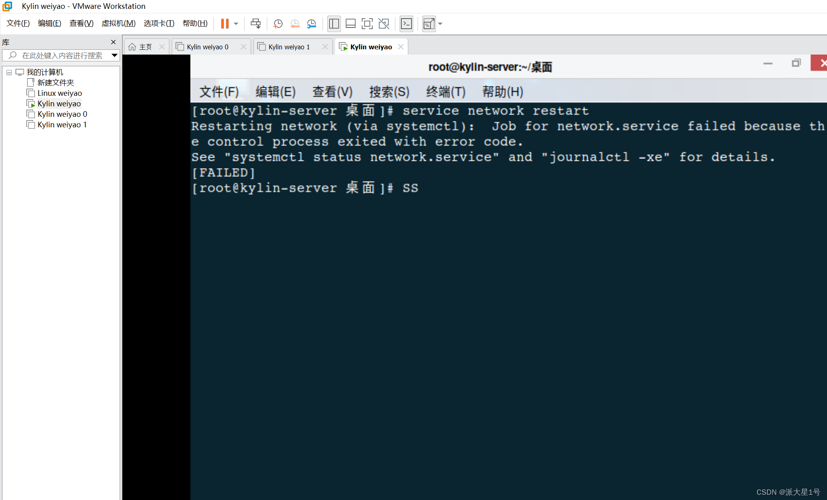Toggle stretch guest display button
This screenshot has height=500, width=827.
(x=428, y=24)
